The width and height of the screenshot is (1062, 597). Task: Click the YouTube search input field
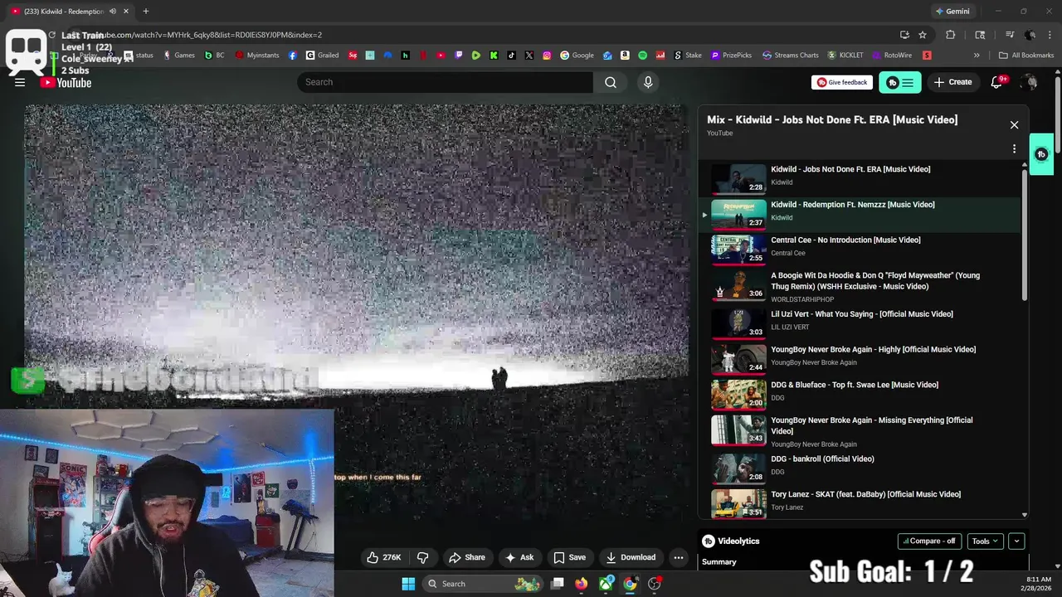pos(446,82)
